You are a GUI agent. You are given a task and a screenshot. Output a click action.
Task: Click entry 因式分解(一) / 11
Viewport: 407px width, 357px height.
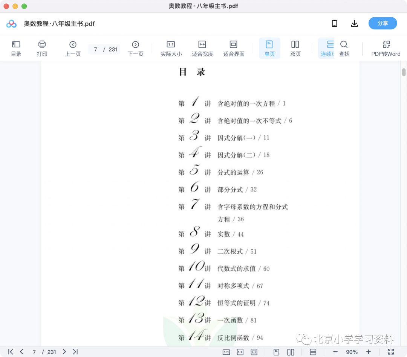(243, 138)
